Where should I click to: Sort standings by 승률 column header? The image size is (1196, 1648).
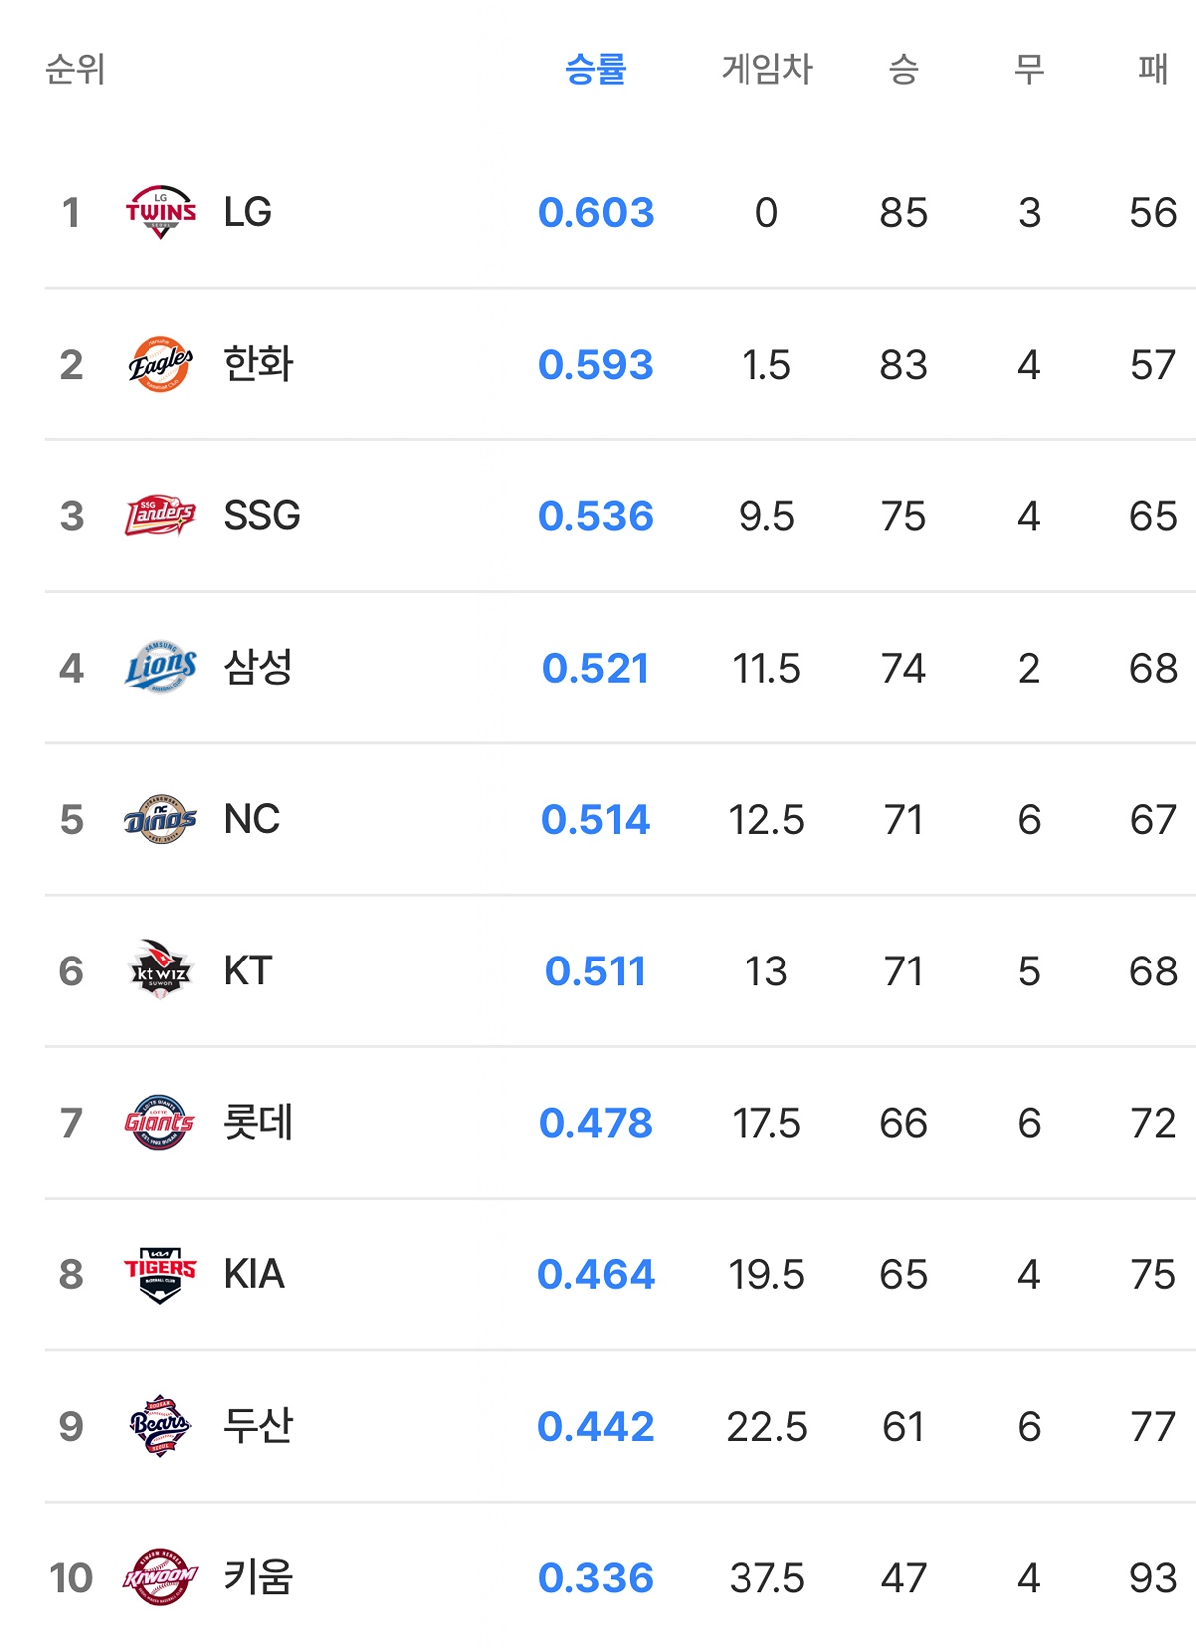click(x=595, y=69)
